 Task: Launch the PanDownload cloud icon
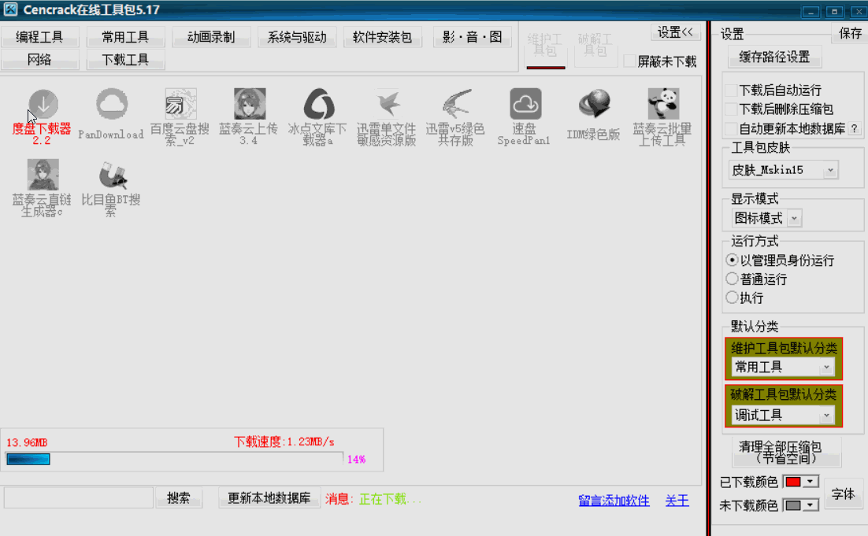[x=111, y=104]
